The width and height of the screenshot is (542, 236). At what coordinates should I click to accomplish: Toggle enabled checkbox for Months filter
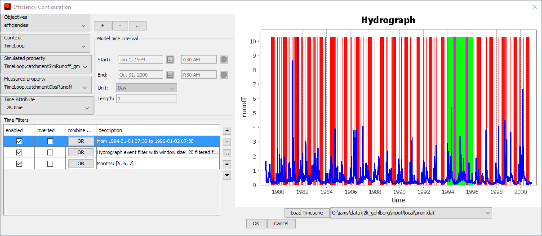point(19,164)
